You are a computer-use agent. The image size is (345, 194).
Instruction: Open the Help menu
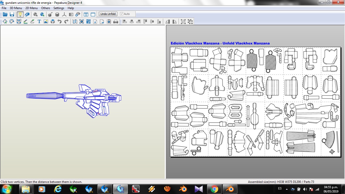pos(71,8)
